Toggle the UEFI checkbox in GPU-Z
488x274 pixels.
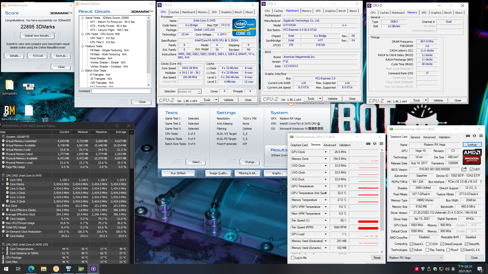click(471, 169)
